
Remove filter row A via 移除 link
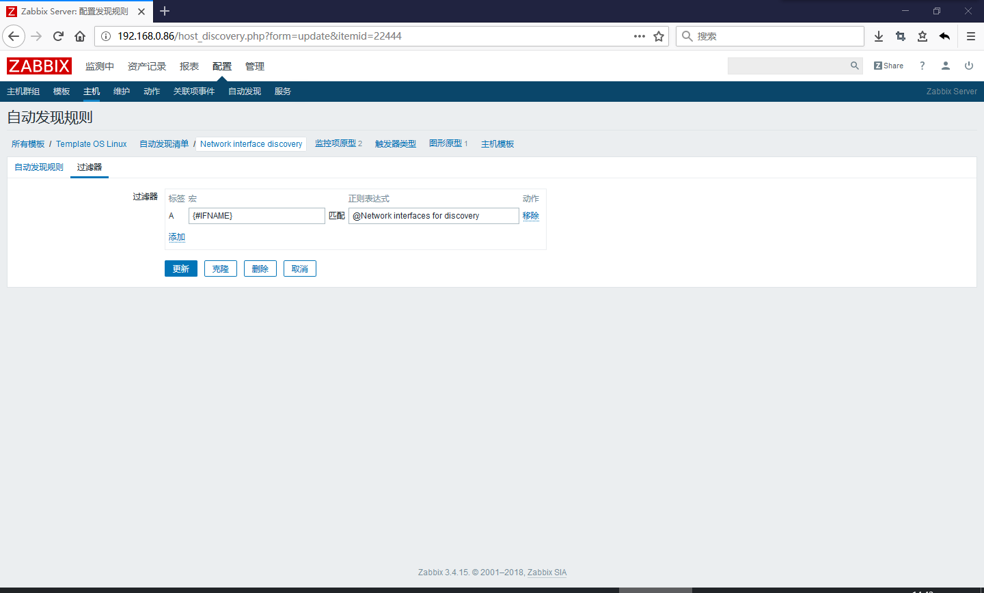(531, 216)
